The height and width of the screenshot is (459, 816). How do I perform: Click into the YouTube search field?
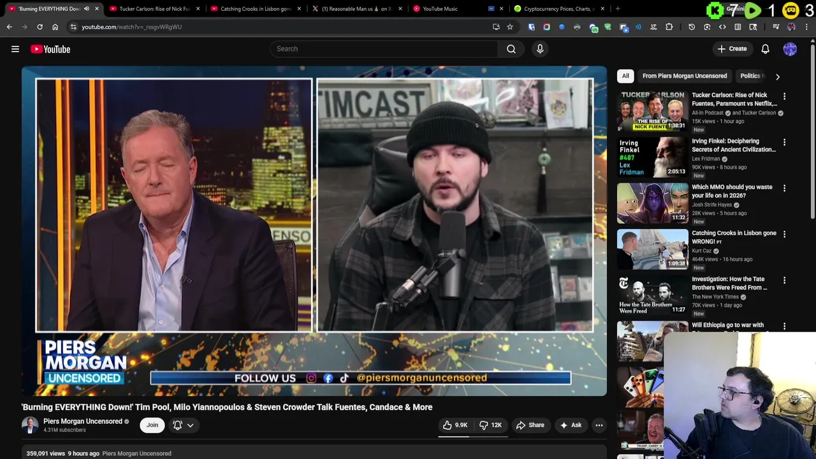click(x=384, y=49)
